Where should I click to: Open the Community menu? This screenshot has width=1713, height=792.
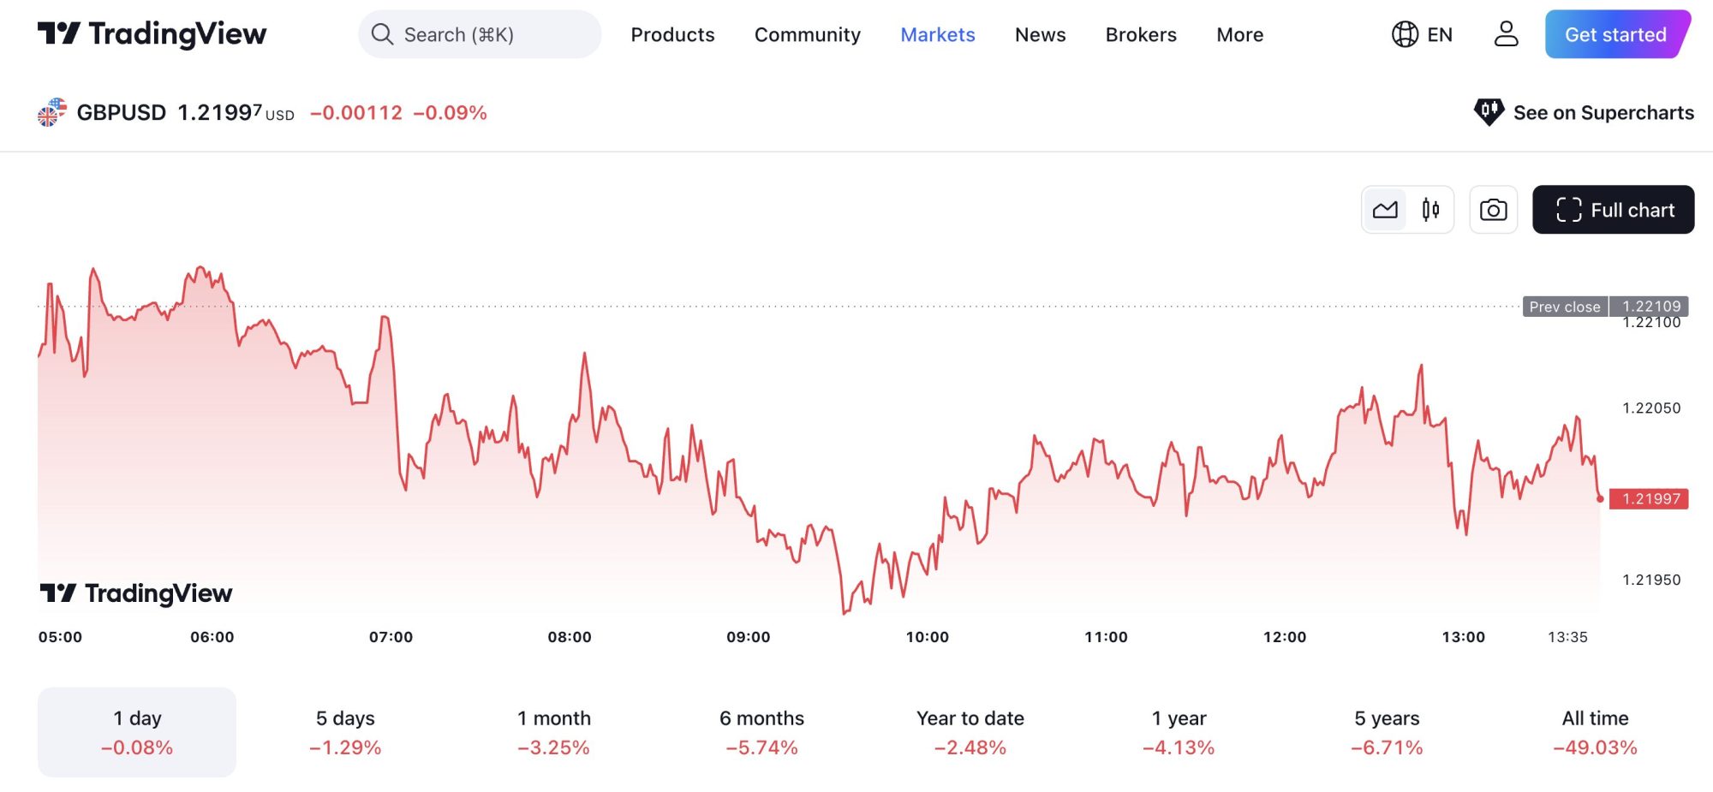point(807,34)
